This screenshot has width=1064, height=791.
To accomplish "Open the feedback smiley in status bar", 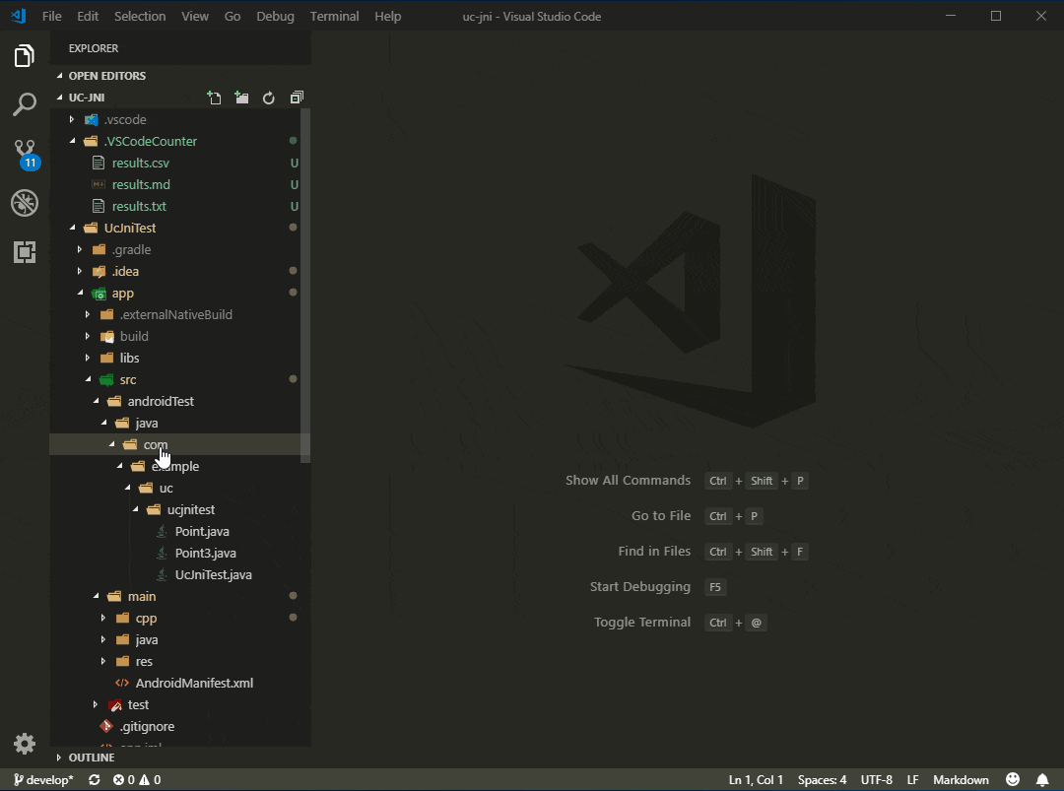I will 1013,779.
